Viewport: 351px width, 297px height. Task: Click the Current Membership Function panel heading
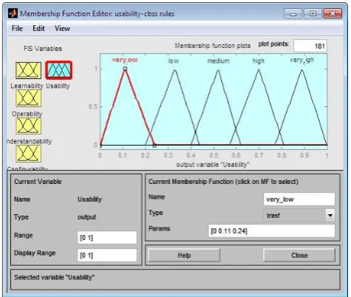[223, 182]
